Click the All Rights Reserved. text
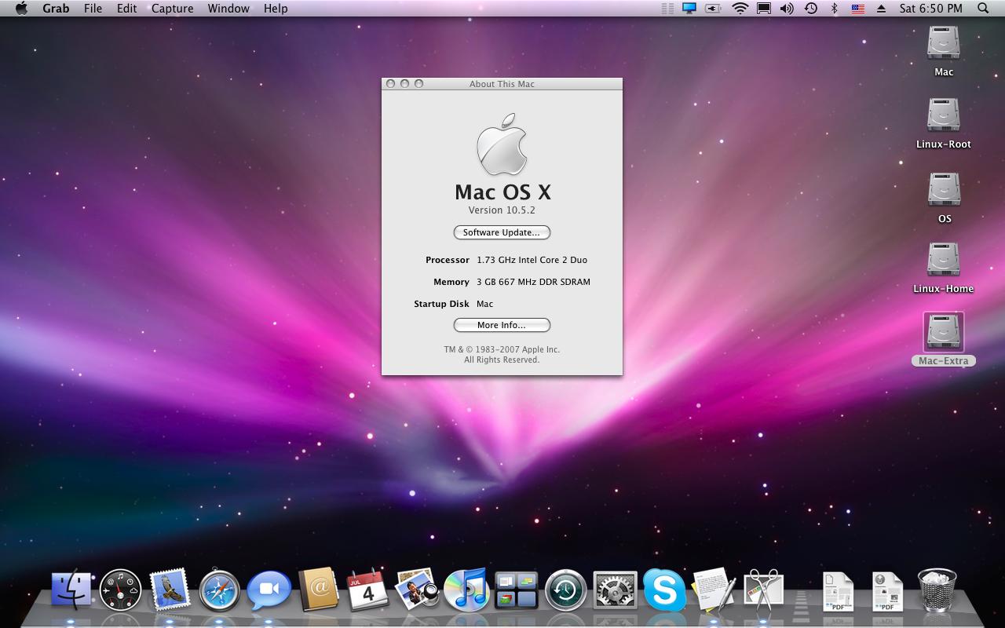The image size is (1005, 628). click(502, 360)
